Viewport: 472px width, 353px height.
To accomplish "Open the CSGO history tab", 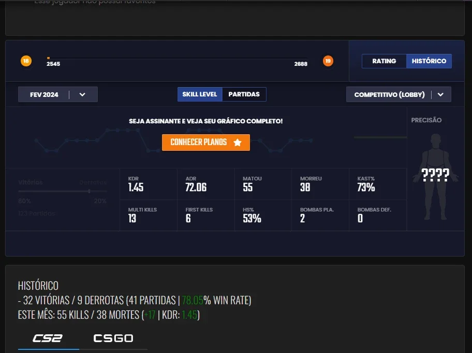I will click(x=113, y=338).
